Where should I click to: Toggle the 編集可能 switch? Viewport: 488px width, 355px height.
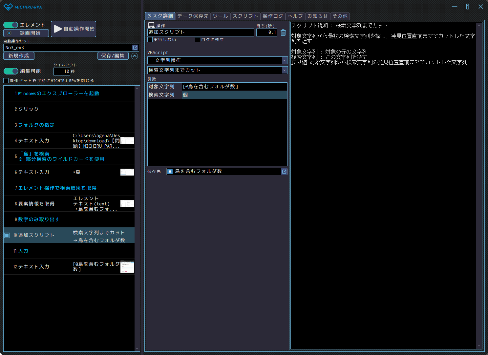pos(11,71)
